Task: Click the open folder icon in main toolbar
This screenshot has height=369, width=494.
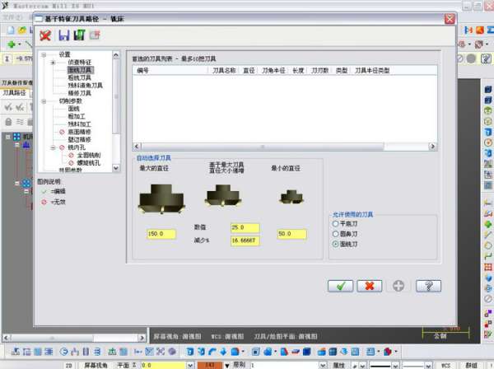Action: [x=22, y=30]
